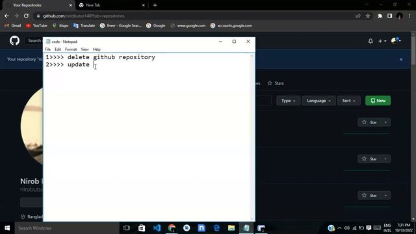Create a New repository
This screenshot has width=416, height=234.
(x=378, y=101)
